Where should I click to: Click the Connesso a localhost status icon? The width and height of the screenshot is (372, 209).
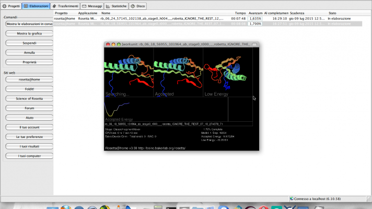[x=292, y=199]
